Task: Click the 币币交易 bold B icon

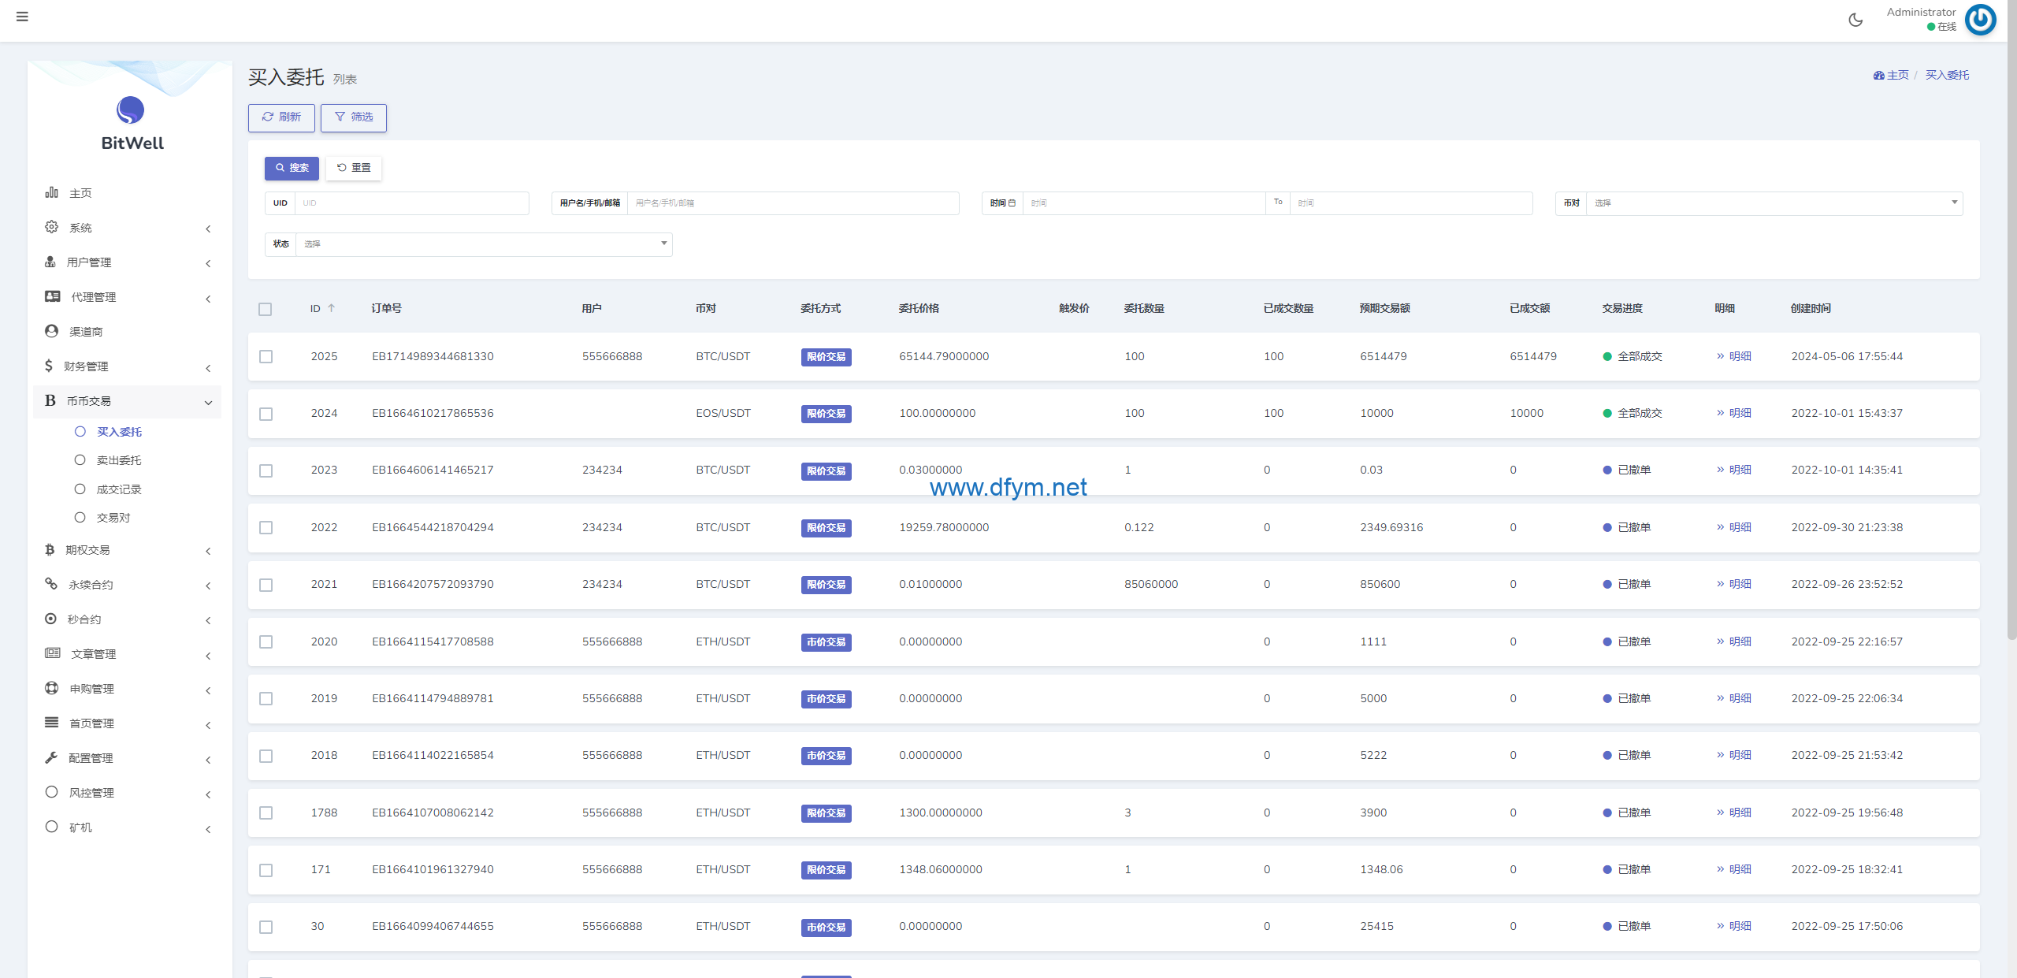Action: click(x=50, y=400)
